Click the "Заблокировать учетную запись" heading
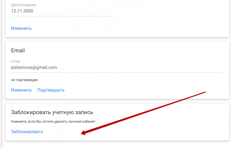Image resolution: width=235 pixels, height=148 pixels. (52, 112)
